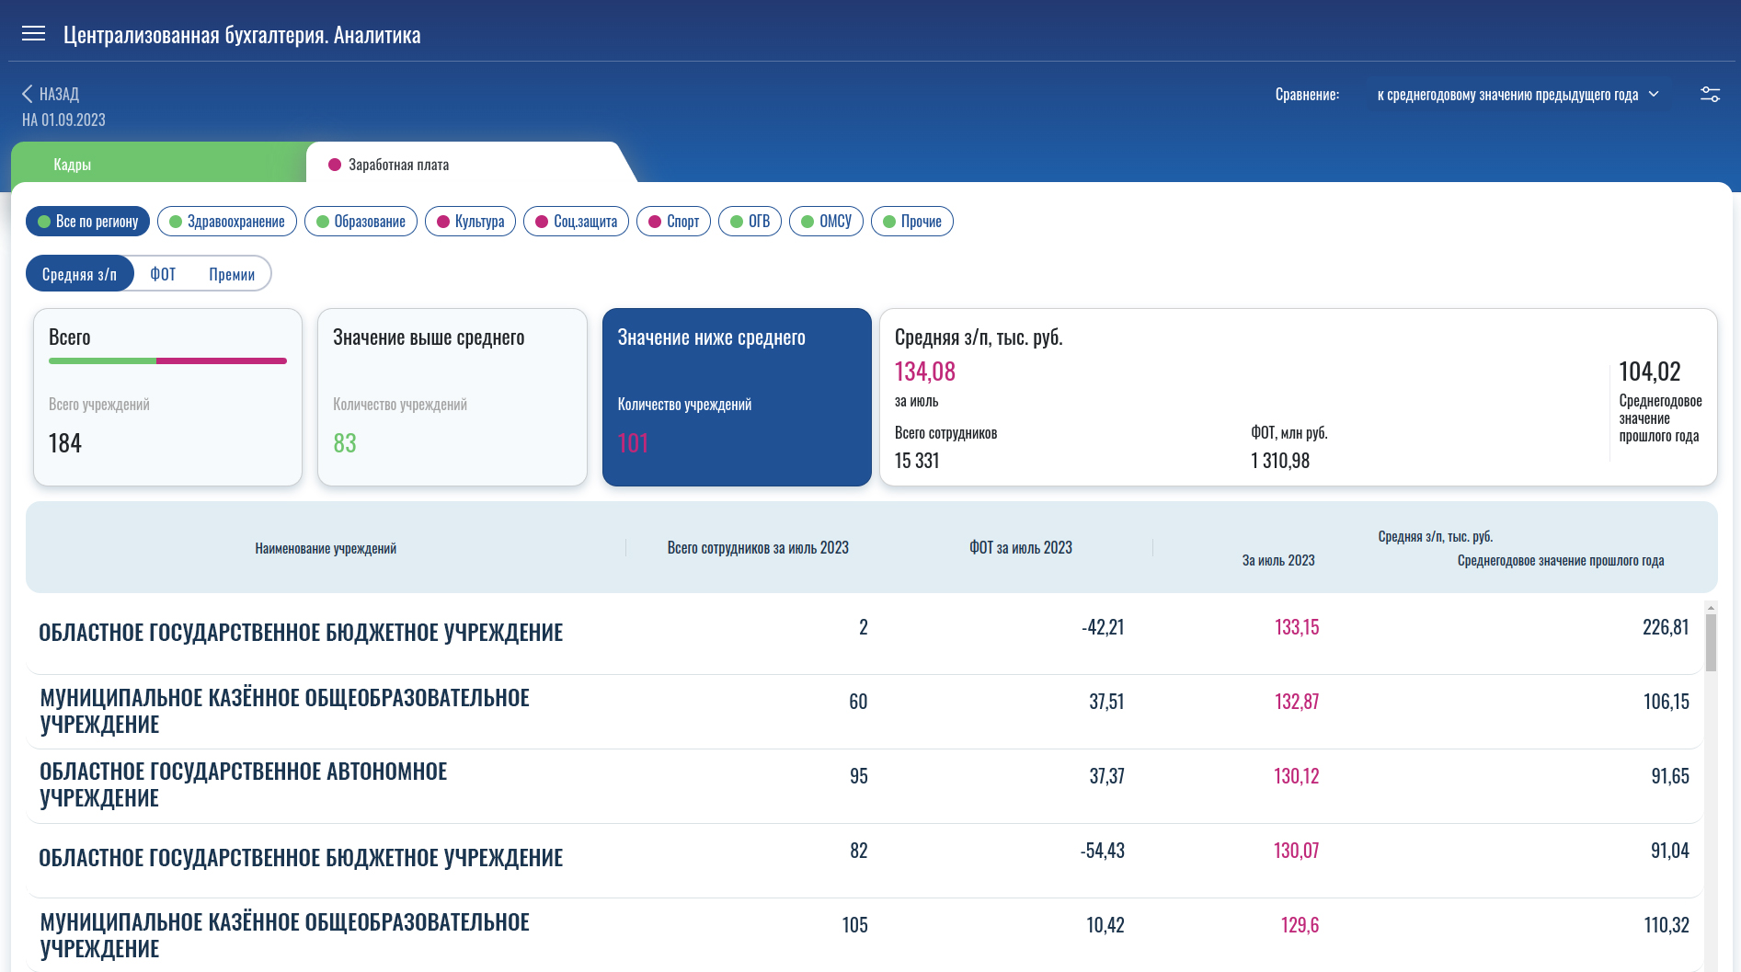Expand the Сравнение comparison dropdown
The image size is (1741, 972).
(x=1506, y=95)
